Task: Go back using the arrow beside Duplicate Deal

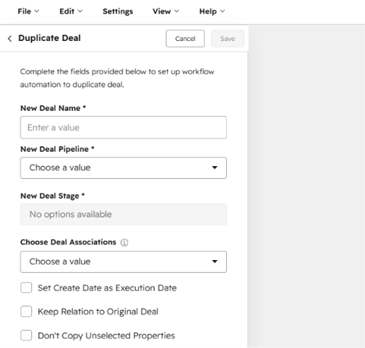Action: [x=10, y=39]
